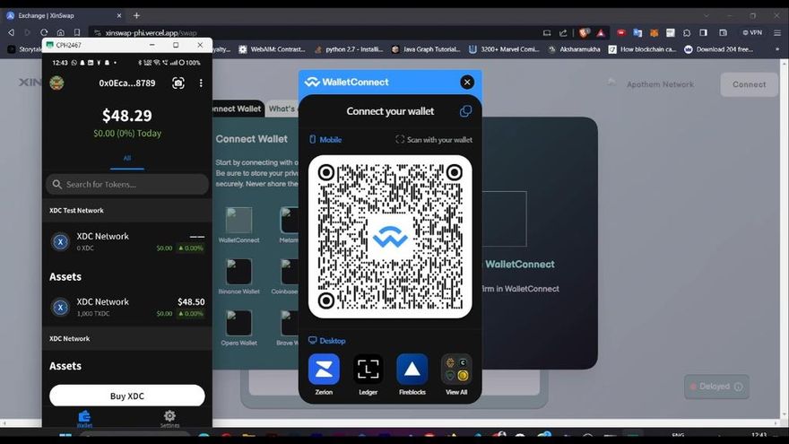Choose Binance Wallet in the wallet list
Screen dimensions: 789x444
239,277
